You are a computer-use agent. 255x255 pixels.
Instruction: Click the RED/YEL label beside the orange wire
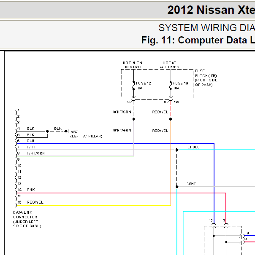(x=160, y=131)
